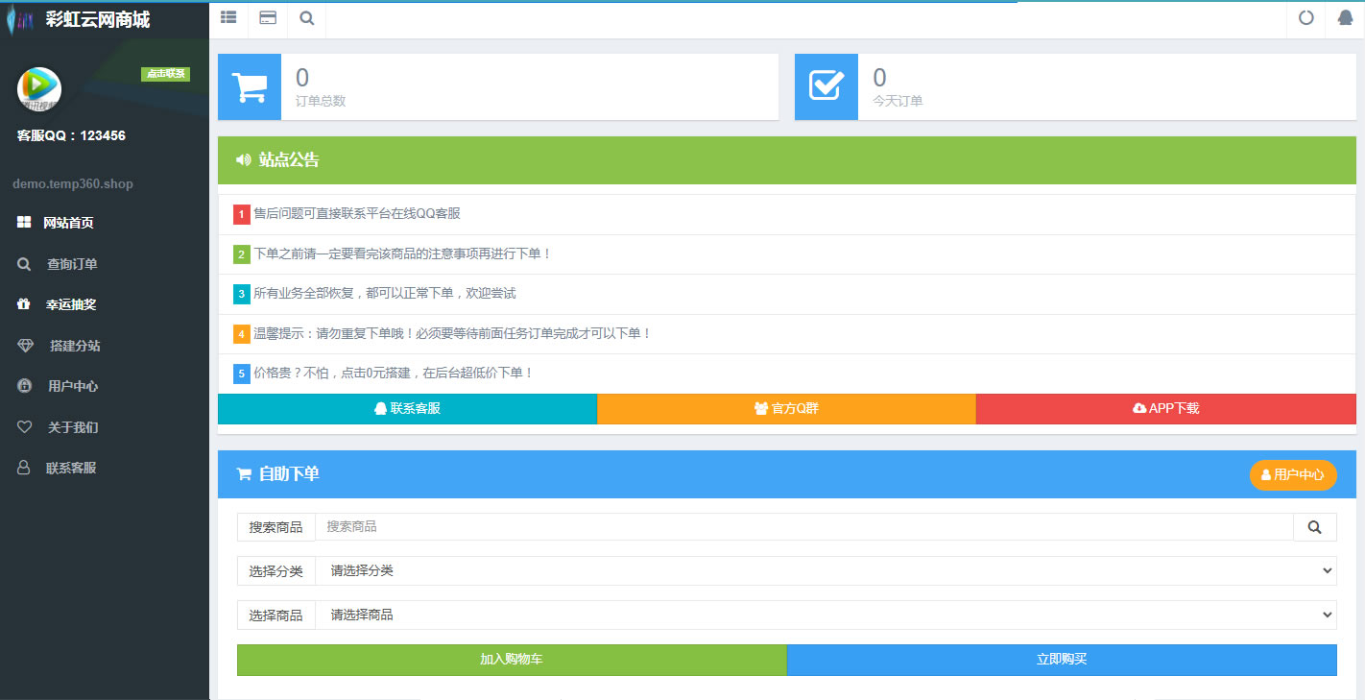Click the checkmark icon on 今天订单 card
This screenshot has width=1365, height=700.
pos(826,86)
